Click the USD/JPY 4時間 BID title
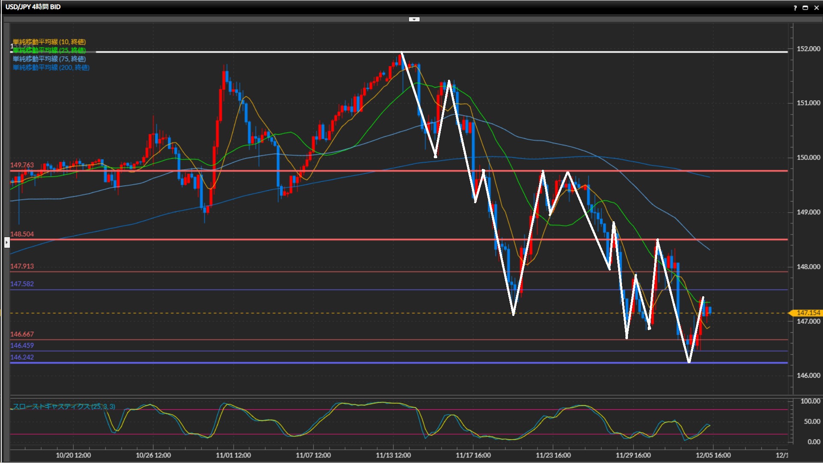The height and width of the screenshot is (463, 823). click(x=33, y=7)
